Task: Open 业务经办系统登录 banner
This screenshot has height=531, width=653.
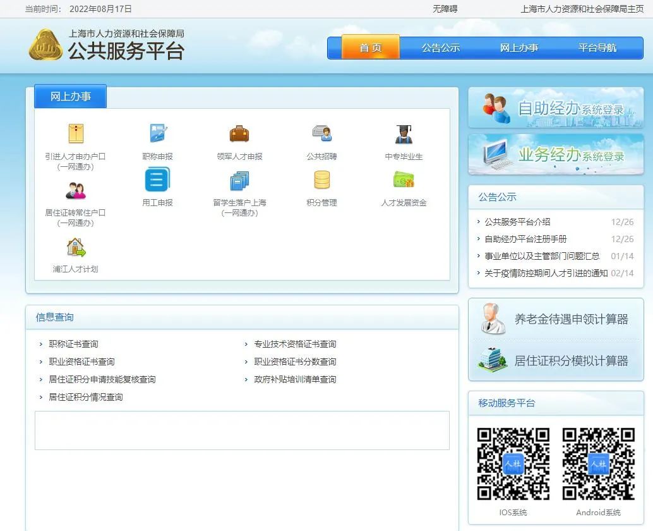Action: coord(556,154)
